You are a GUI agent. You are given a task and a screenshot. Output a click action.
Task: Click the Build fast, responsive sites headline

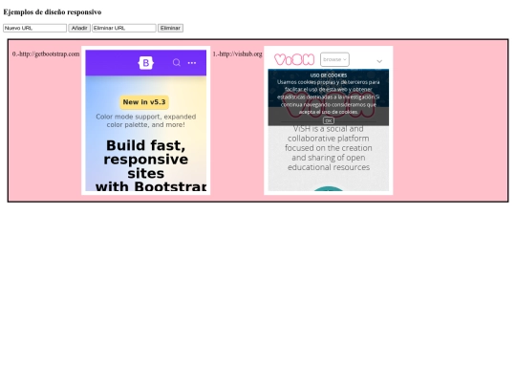[146, 165]
